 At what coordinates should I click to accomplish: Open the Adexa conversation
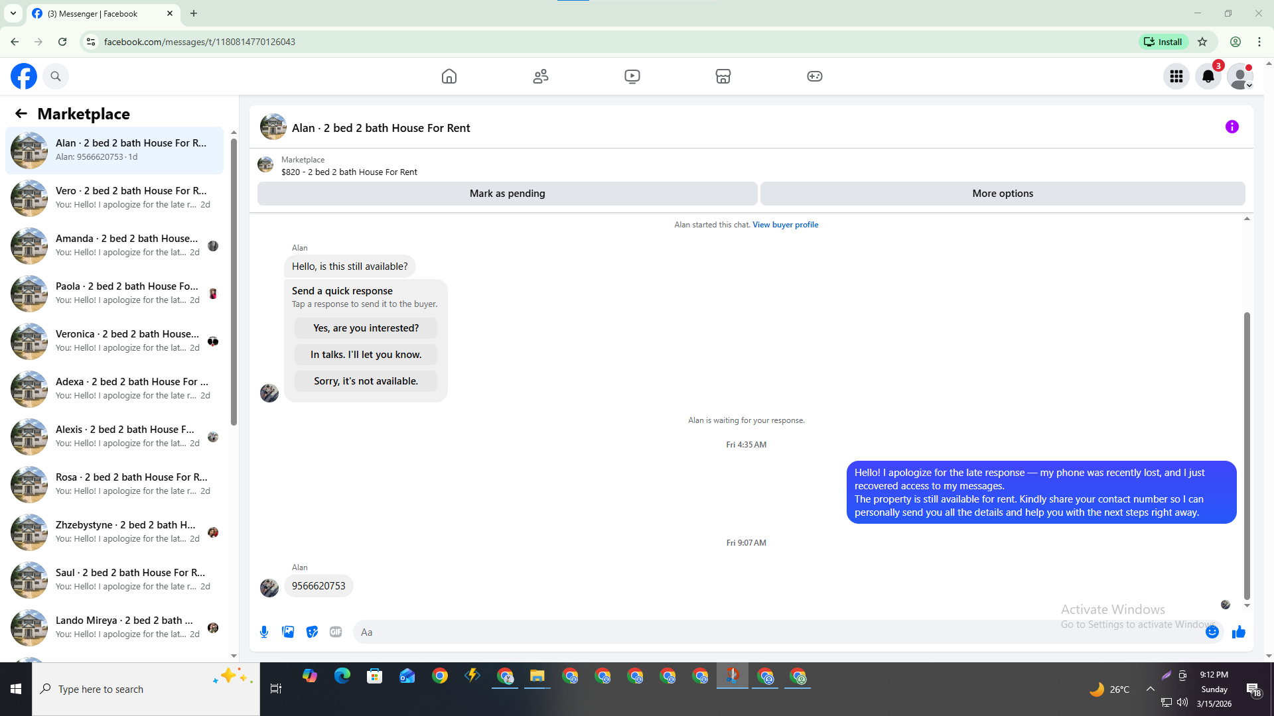(x=114, y=389)
